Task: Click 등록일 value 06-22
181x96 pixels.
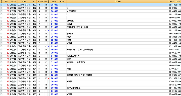Action: 172,37
